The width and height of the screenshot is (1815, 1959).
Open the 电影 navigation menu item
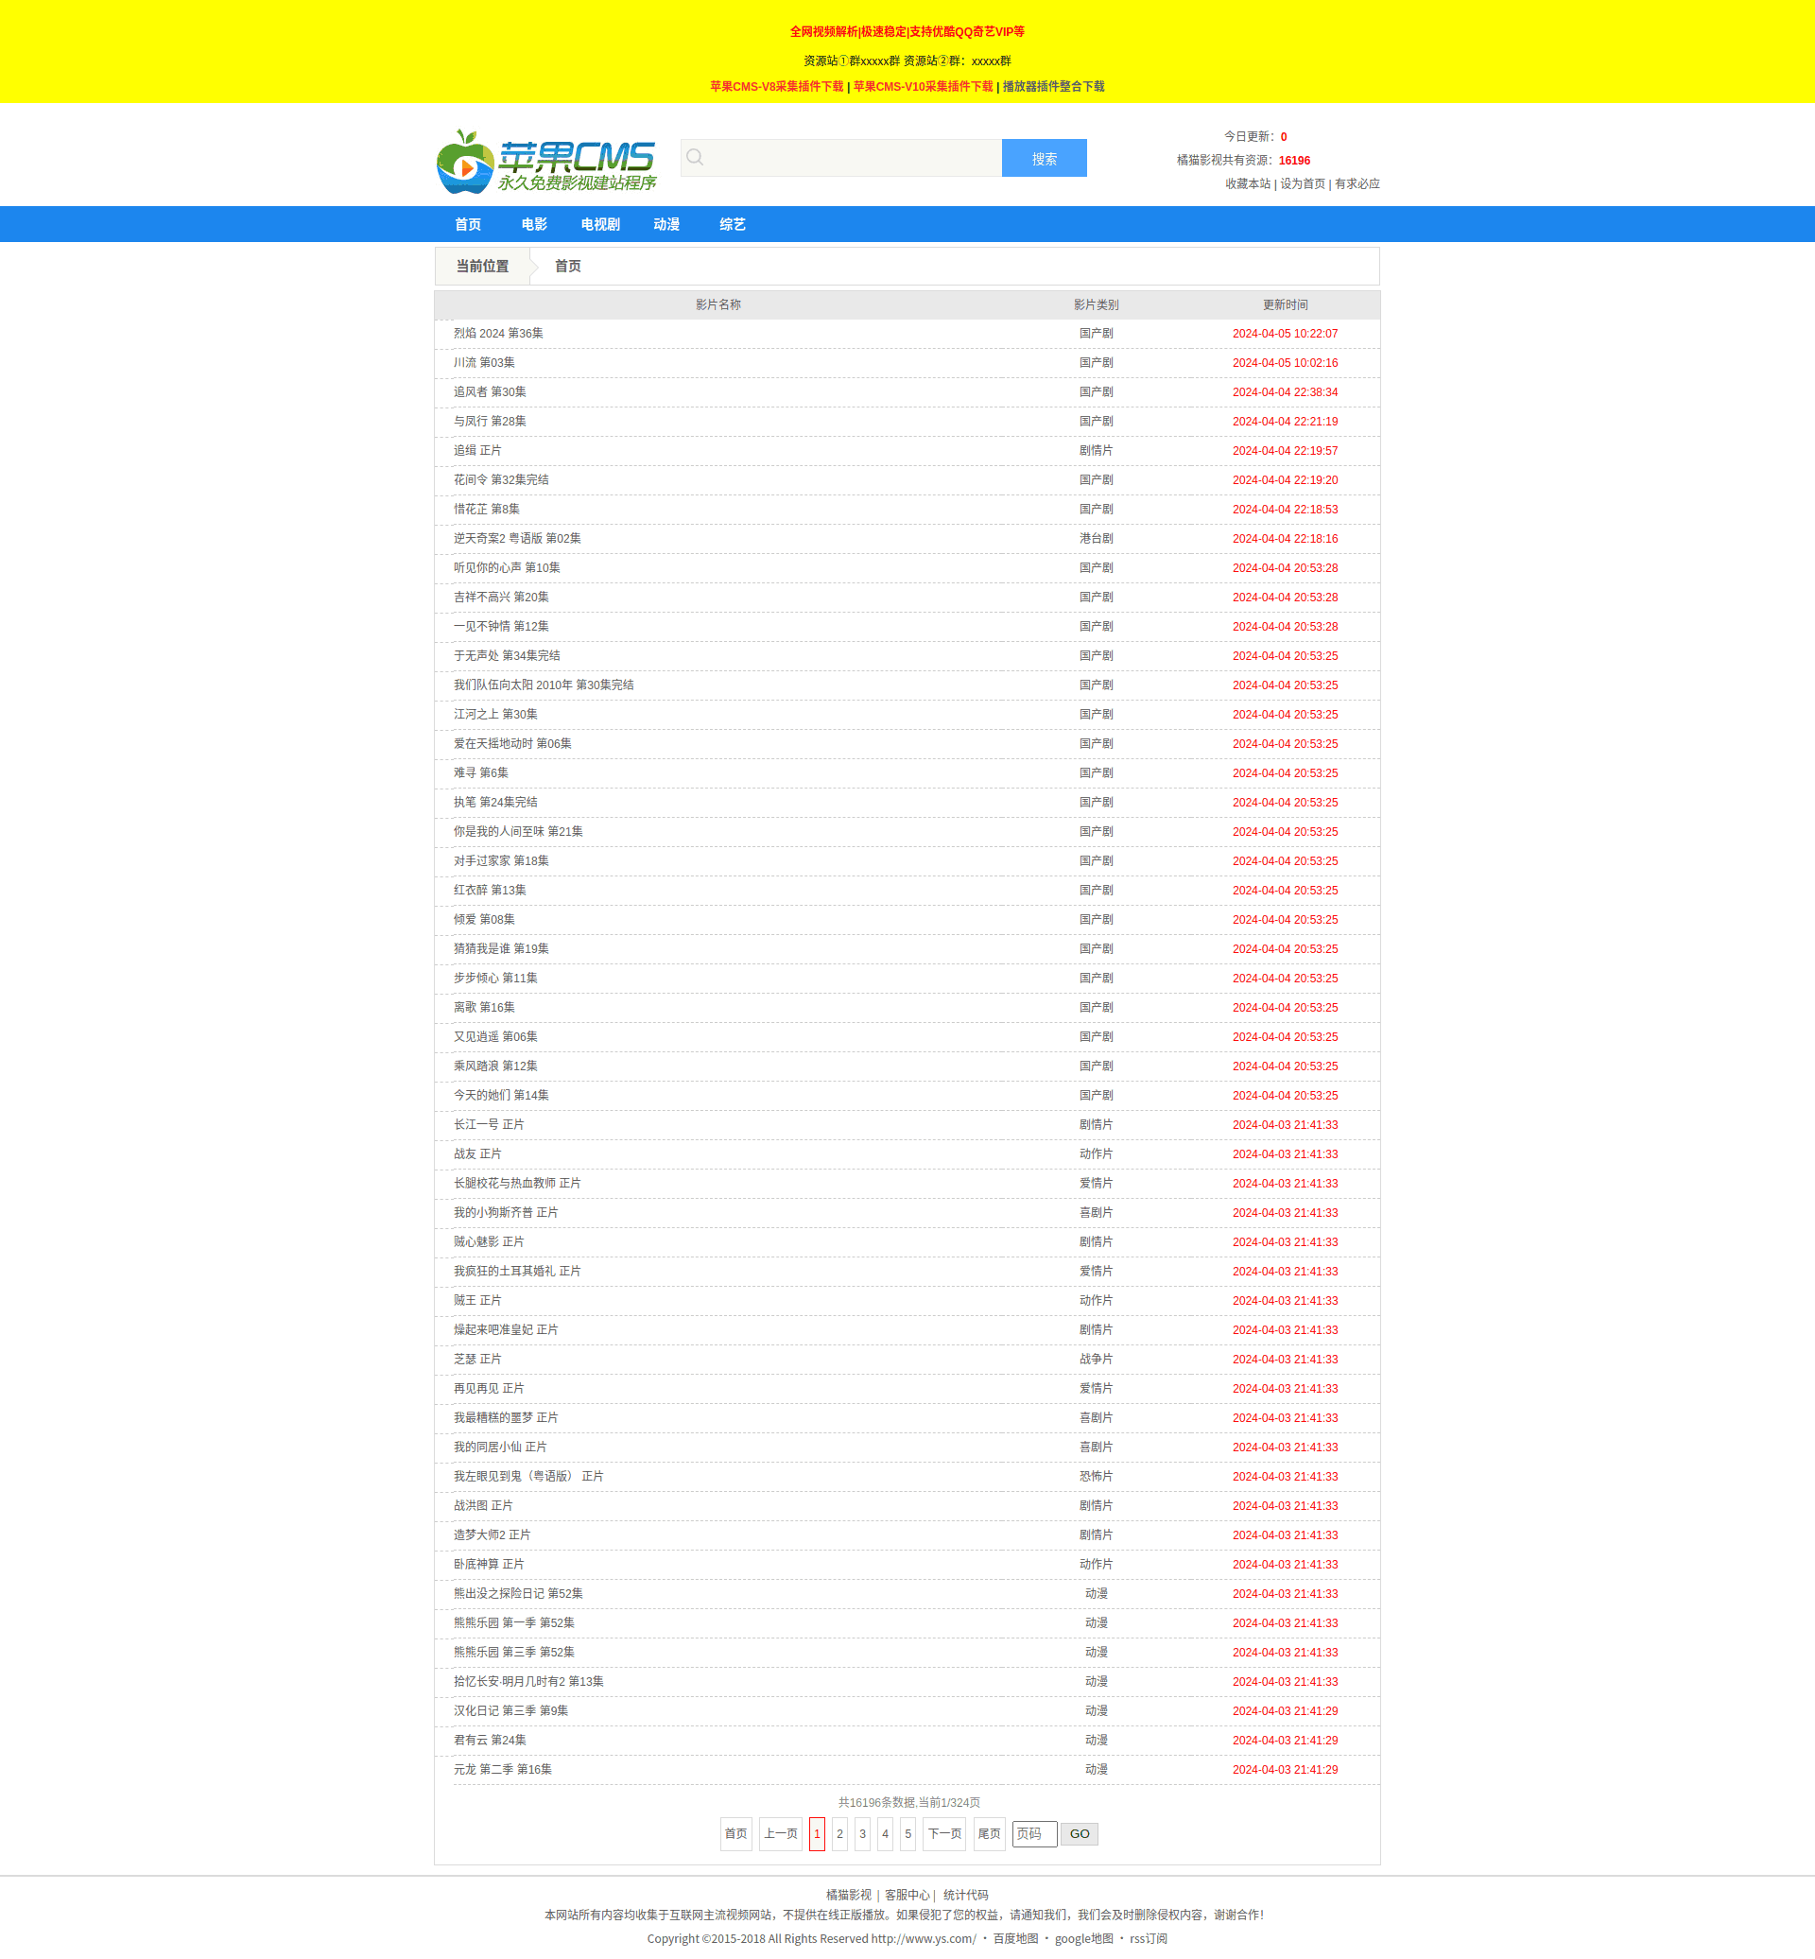tap(534, 225)
